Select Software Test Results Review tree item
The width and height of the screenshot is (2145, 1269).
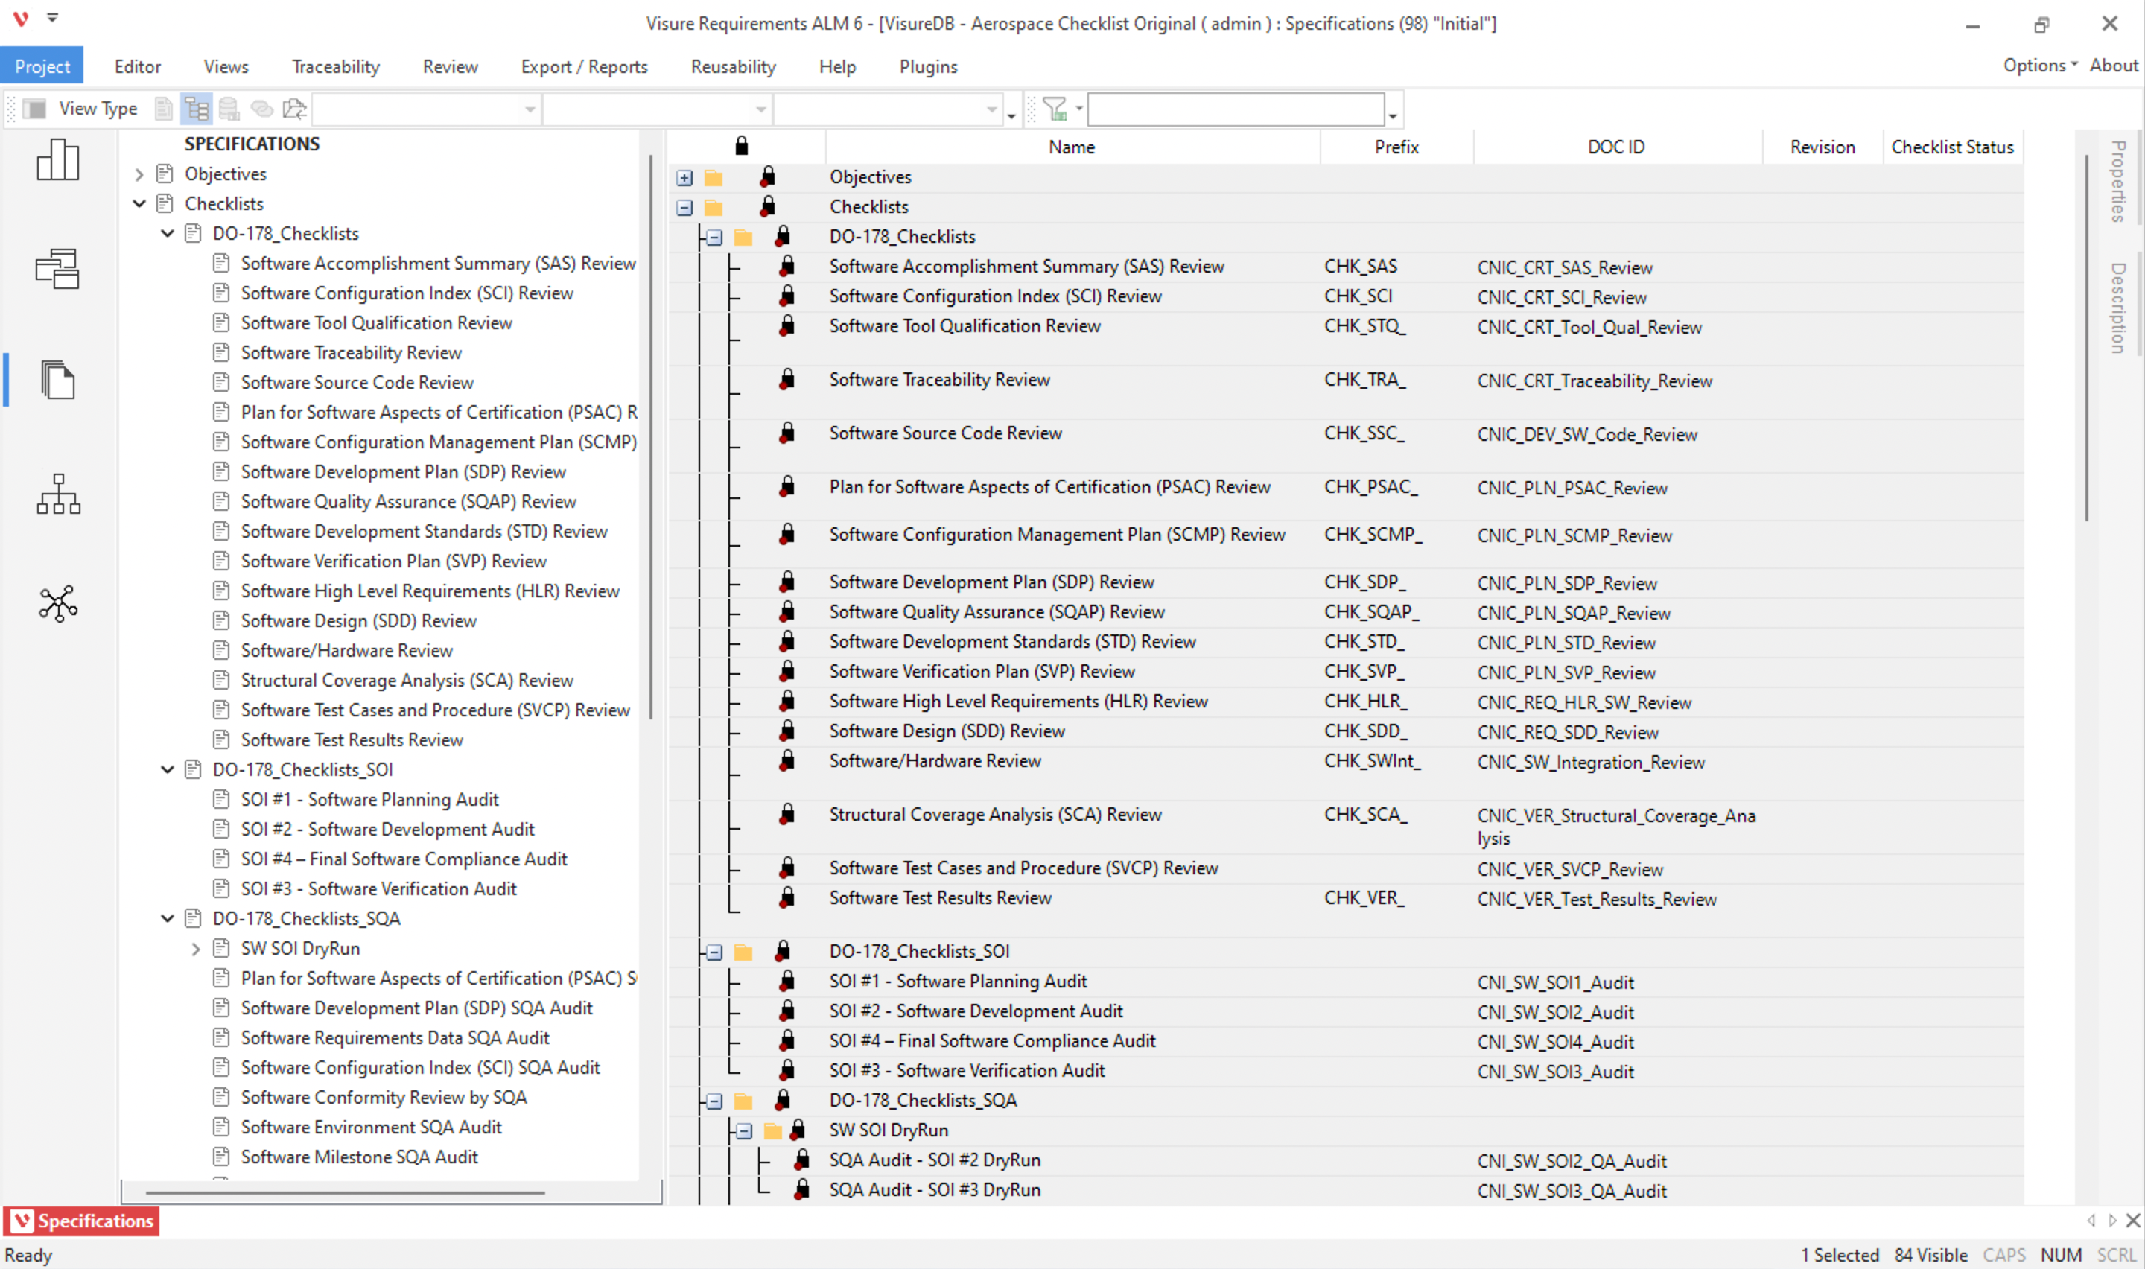pos(351,739)
